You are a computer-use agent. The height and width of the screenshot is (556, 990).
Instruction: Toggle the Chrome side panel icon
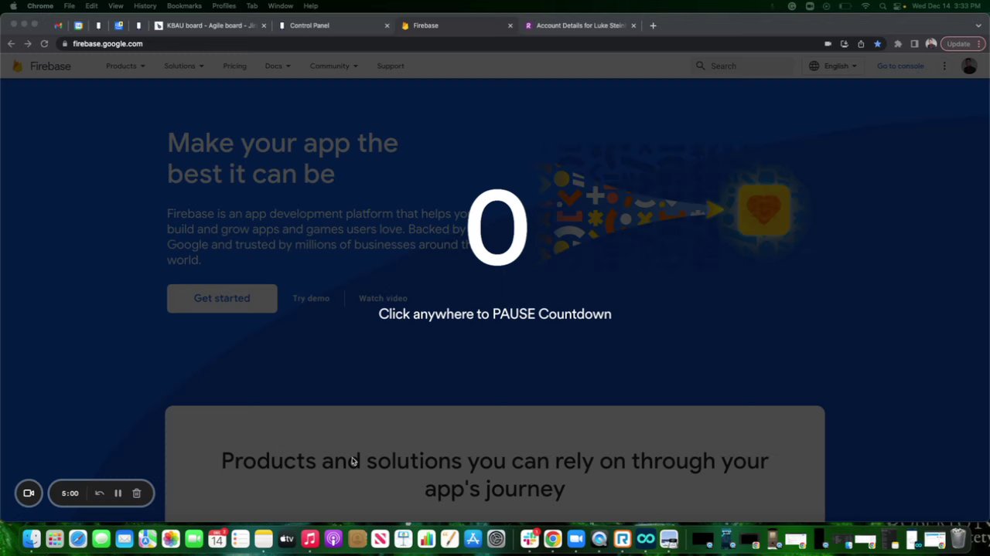[x=914, y=44]
